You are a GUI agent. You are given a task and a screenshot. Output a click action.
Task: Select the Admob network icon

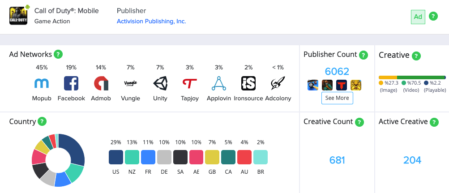(x=101, y=83)
